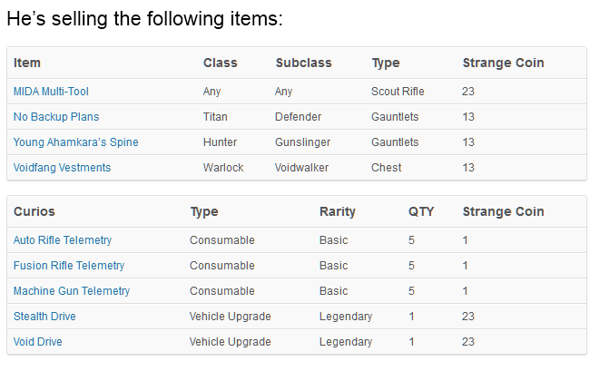Image resolution: width=600 pixels, height=371 pixels.
Task: Click the QTY column header
Action: (x=420, y=211)
